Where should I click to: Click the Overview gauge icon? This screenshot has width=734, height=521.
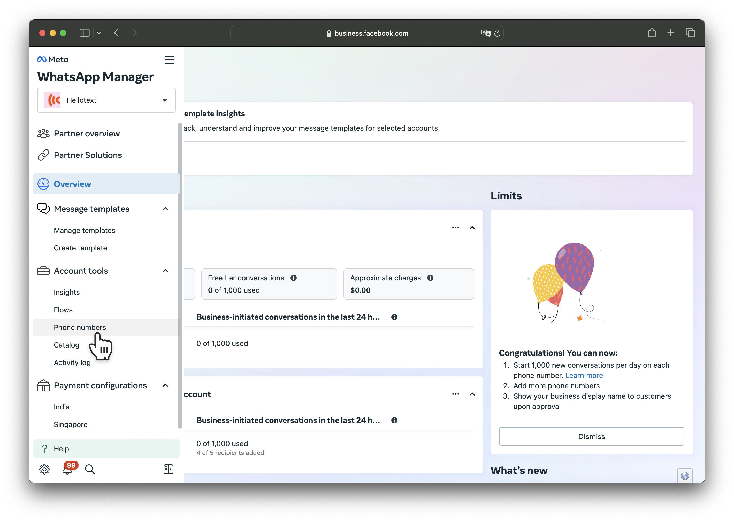coord(43,184)
